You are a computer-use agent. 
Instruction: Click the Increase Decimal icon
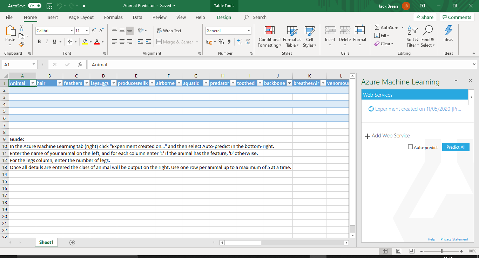(x=239, y=41)
